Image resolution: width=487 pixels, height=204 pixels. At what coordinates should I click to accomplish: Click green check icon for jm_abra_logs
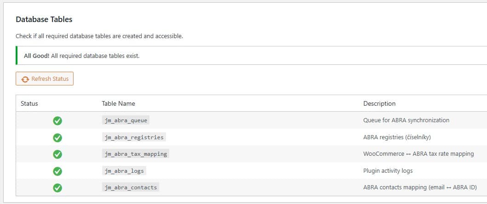57,171
